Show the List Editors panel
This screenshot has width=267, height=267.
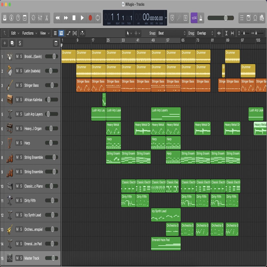[x=242, y=18]
